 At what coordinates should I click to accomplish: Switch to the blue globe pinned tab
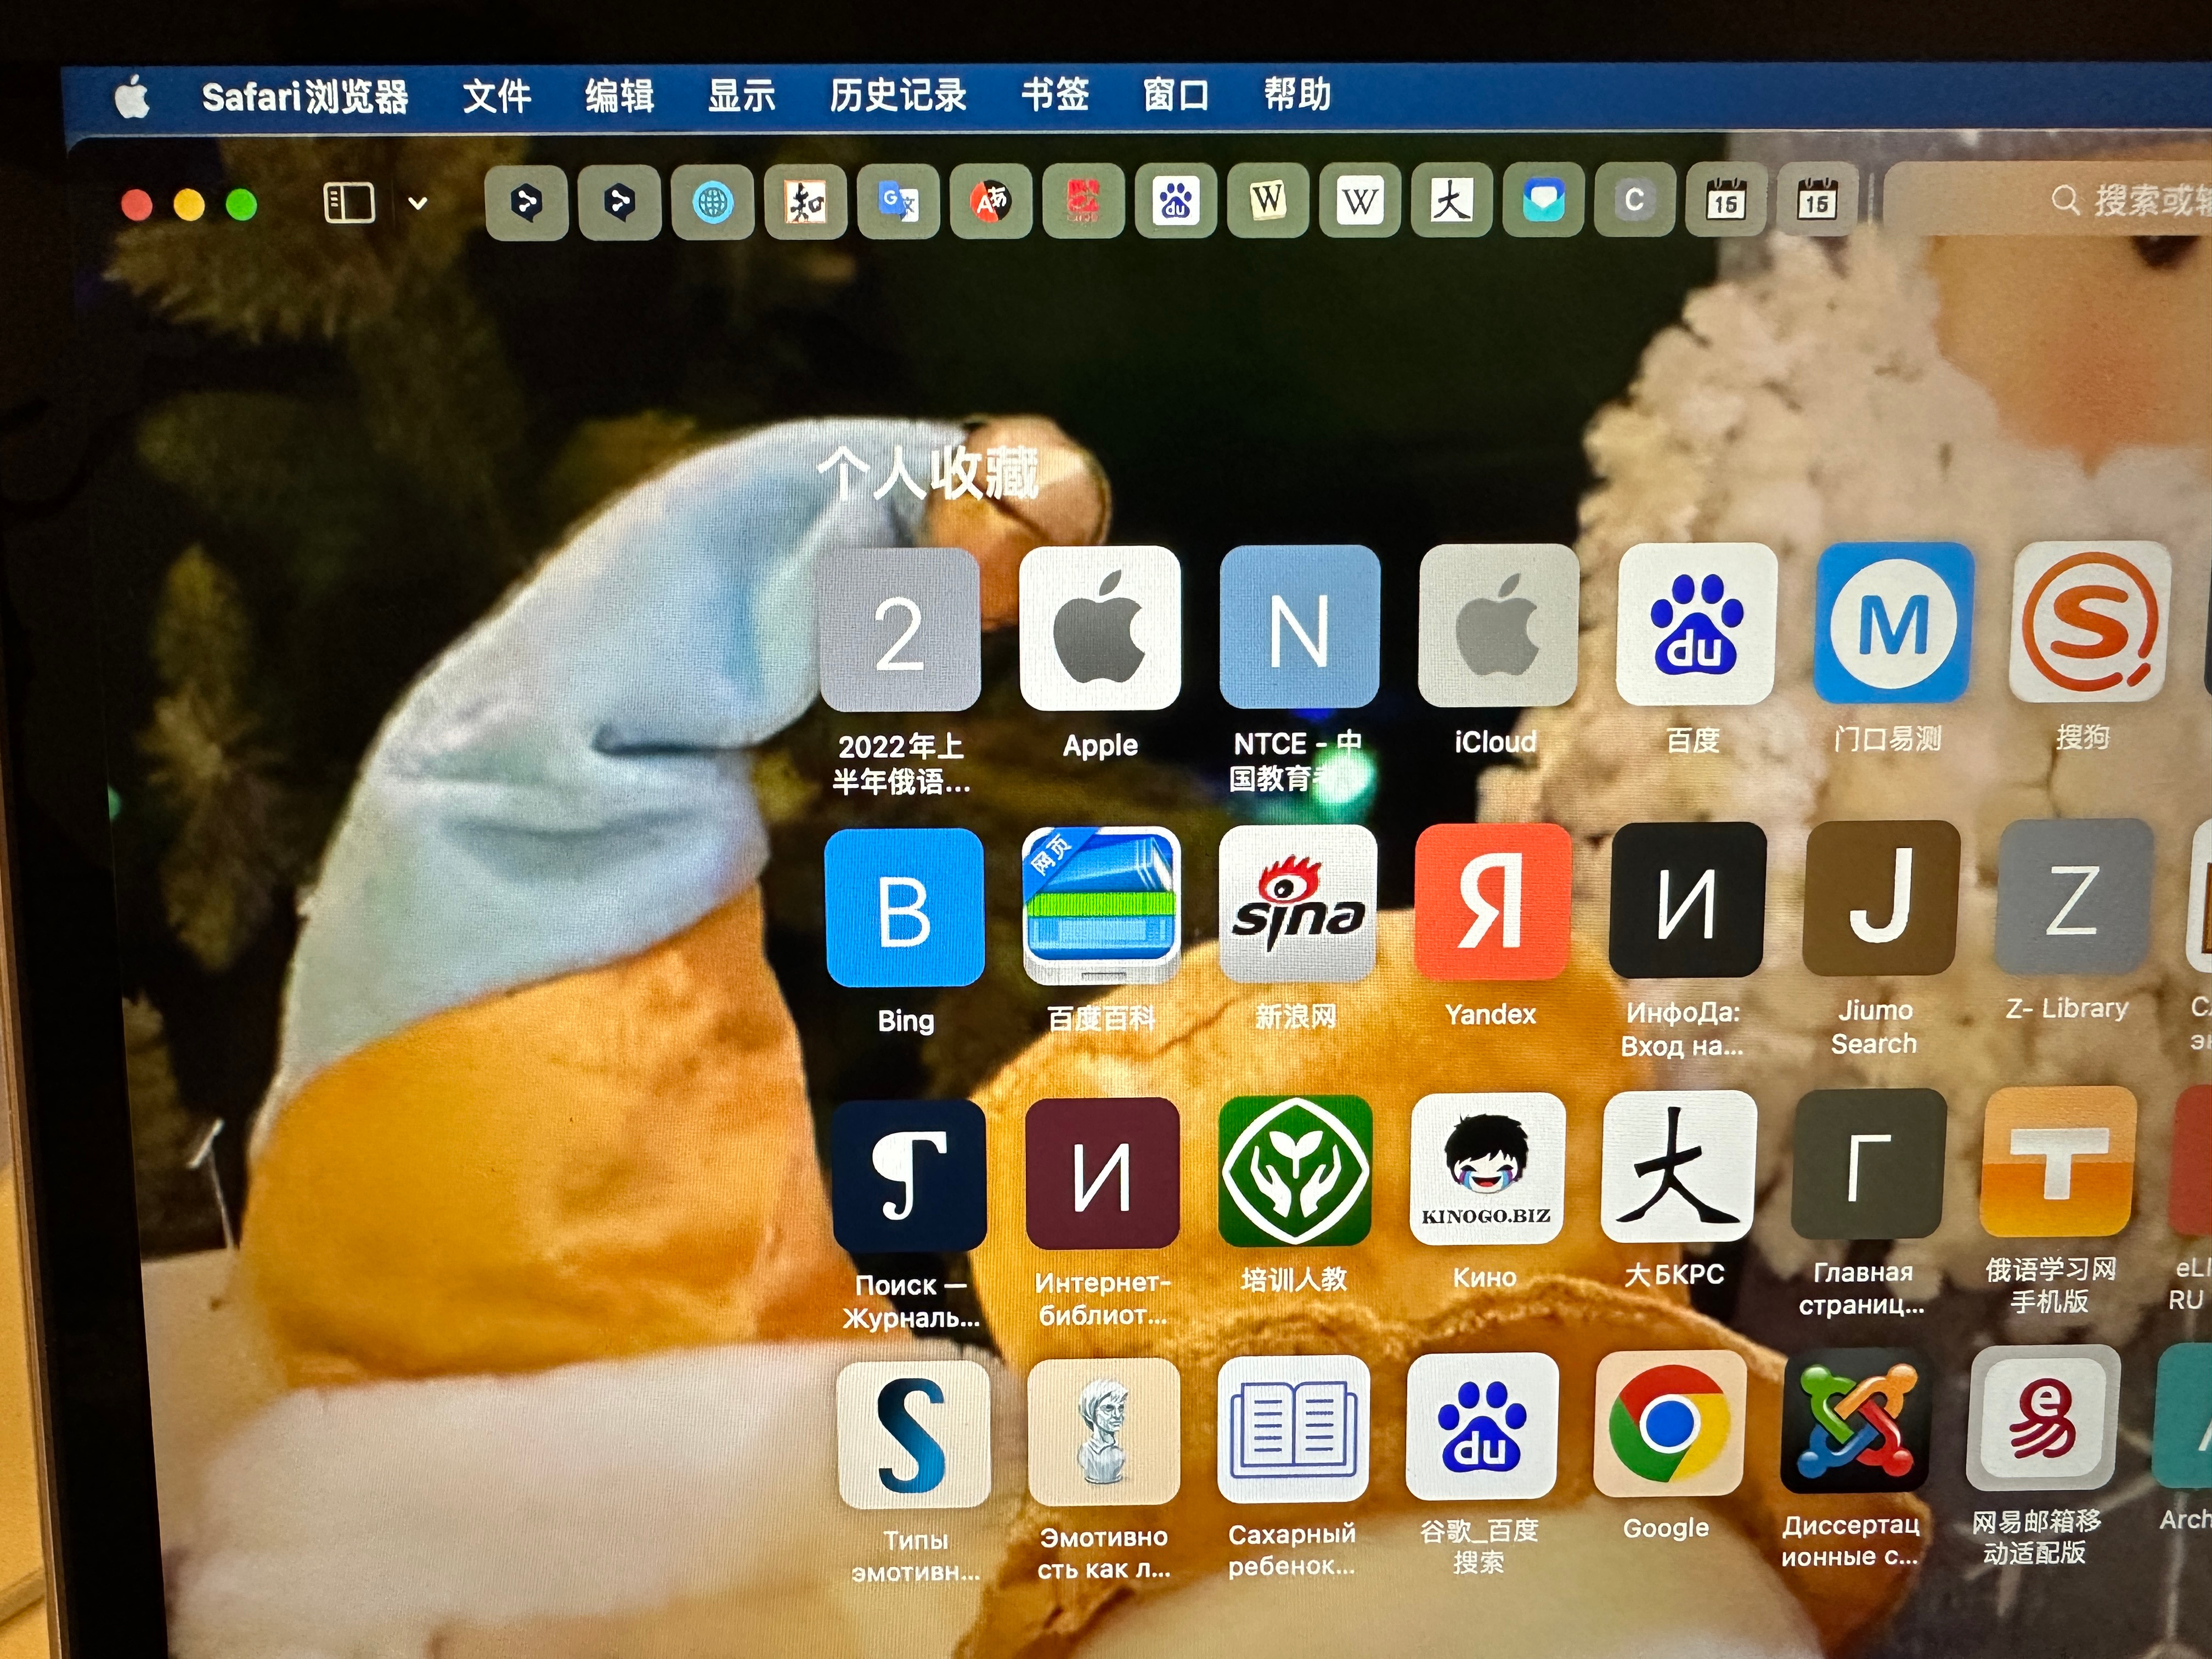click(x=713, y=203)
